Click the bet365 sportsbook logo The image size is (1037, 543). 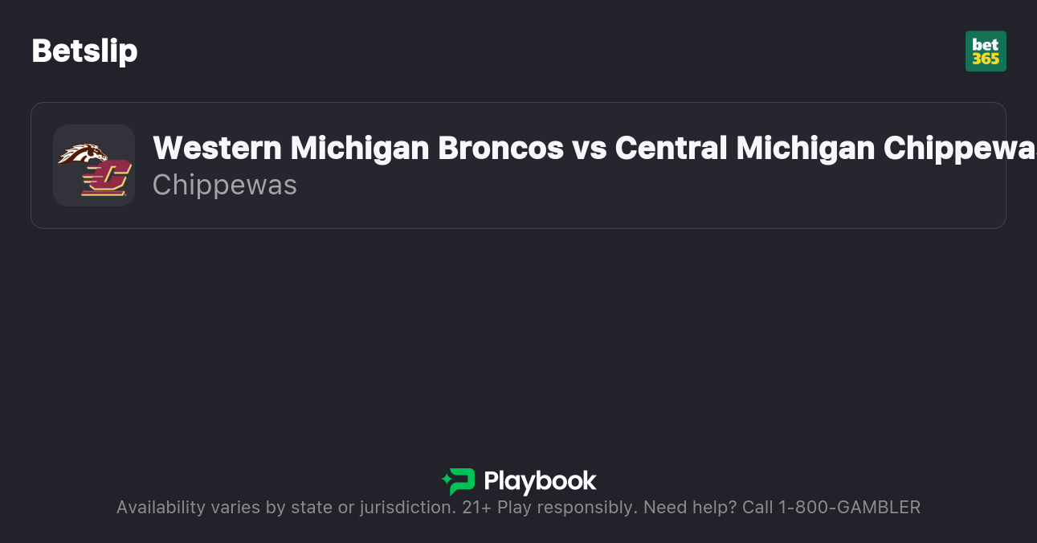[986, 51]
